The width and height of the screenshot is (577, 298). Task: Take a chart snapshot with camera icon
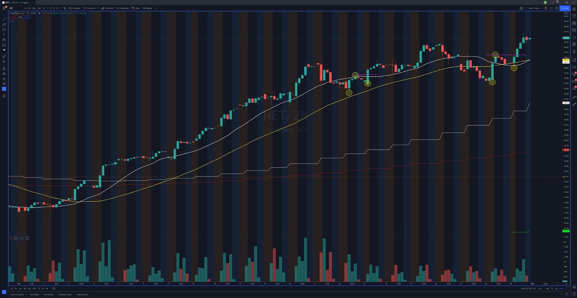coord(557,8)
